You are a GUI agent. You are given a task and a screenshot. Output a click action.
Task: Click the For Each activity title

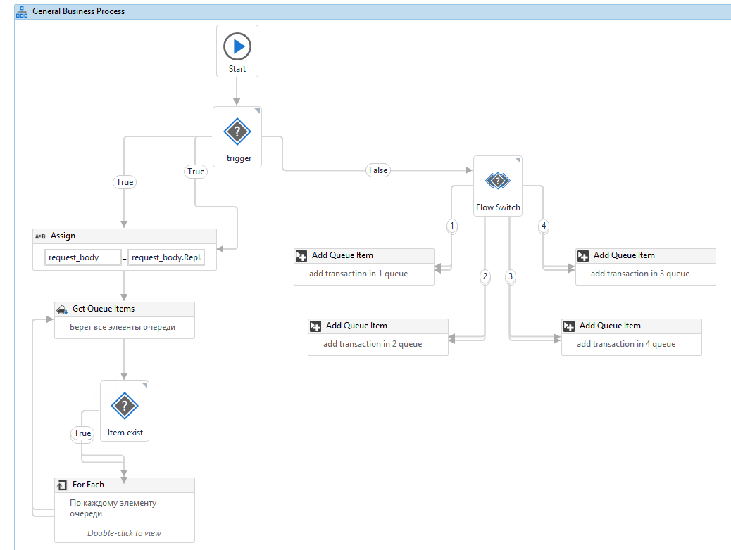pyautogui.click(x=88, y=485)
